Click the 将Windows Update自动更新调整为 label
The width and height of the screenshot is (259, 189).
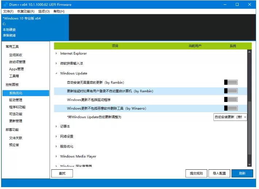[x=95, y=118]
